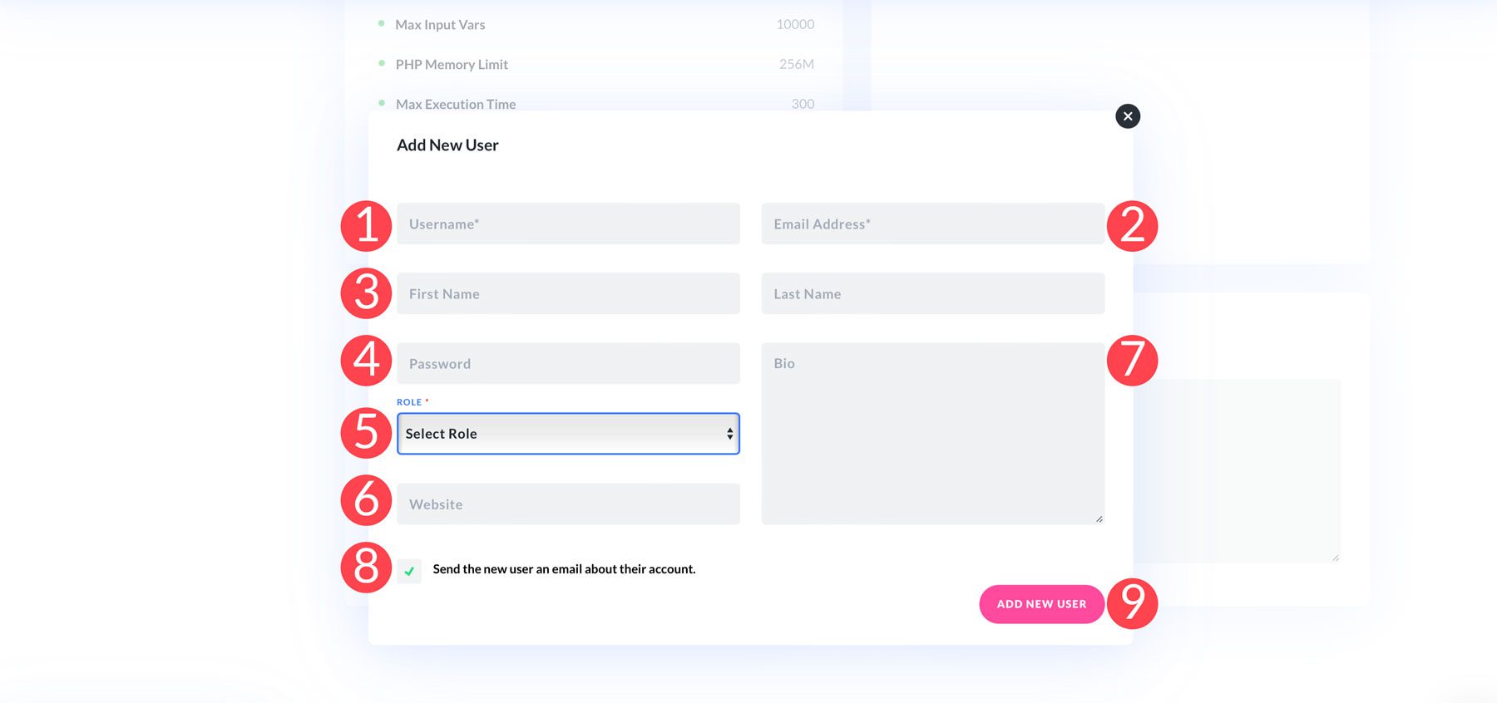Uncheck the send email to new user checkbox
The height and width of the screenshot is (703, 1497).
(409, 571)
